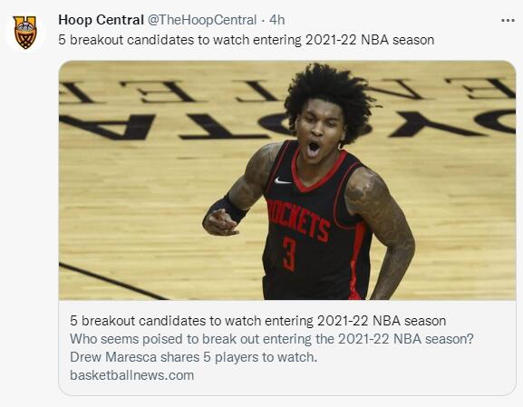Click the blank card area beside basketballnews.com

coord(354,375)
